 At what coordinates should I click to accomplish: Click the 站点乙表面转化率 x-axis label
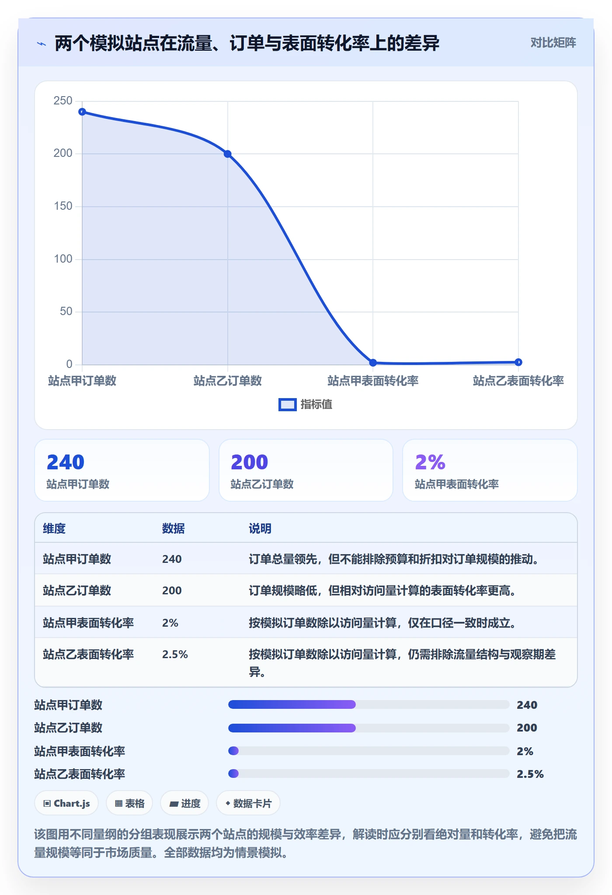point(518,381)
